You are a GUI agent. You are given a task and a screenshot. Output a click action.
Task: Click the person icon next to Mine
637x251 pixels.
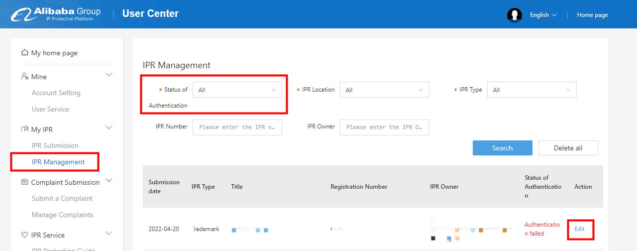point(25,76)
